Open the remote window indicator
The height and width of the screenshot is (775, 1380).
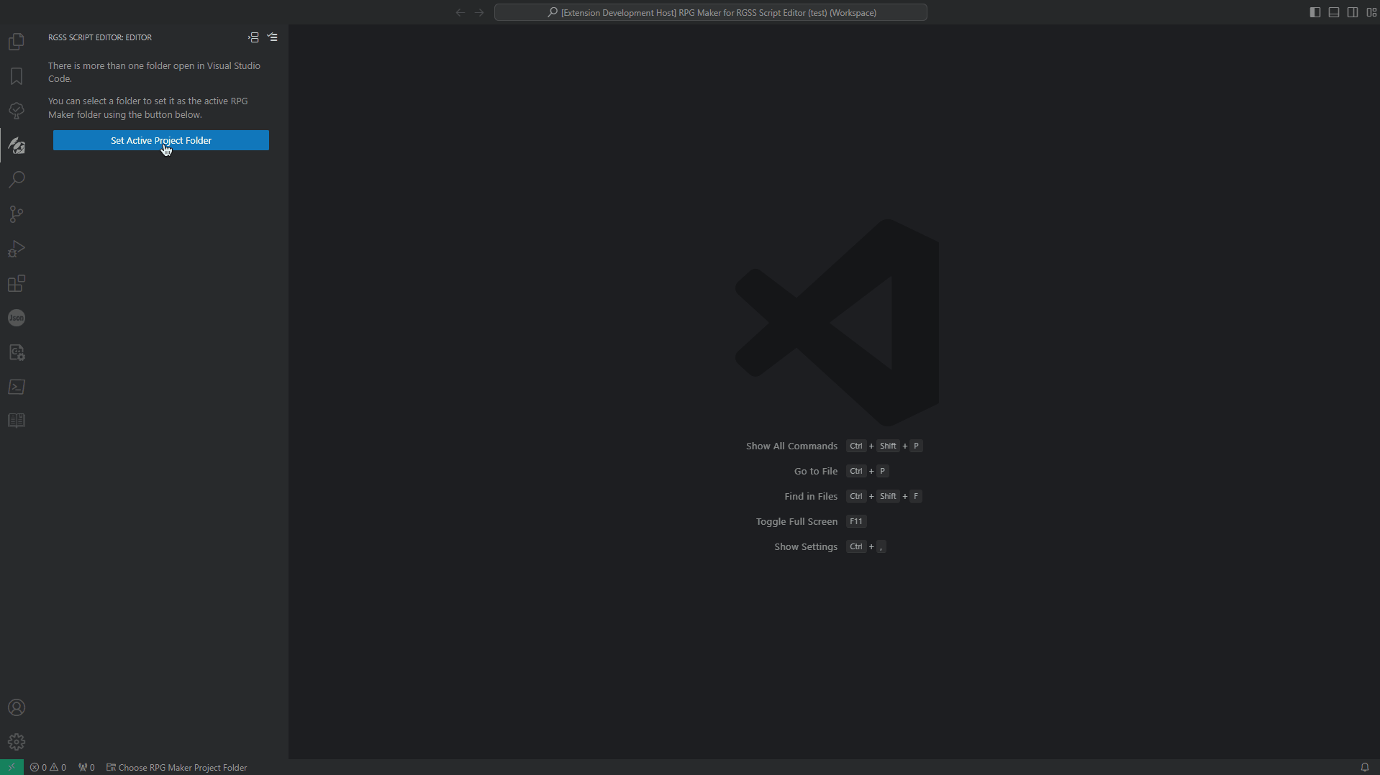click(12, 767)
